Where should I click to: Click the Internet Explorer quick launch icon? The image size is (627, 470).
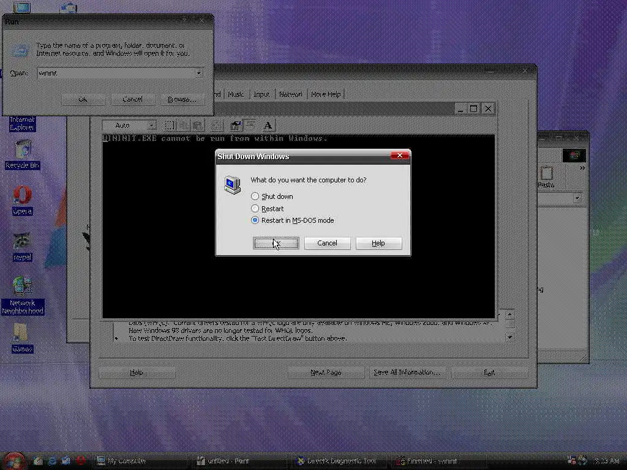(52, 461)
